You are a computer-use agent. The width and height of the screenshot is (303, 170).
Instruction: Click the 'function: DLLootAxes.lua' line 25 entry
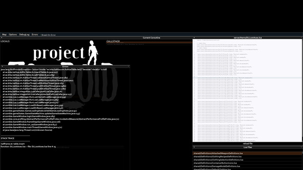28,147
